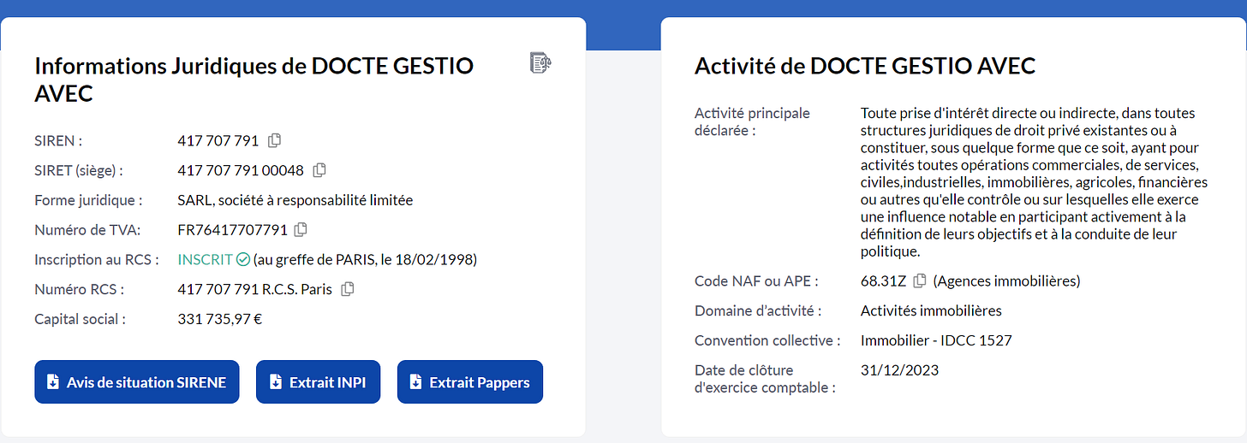This screenshot has width=1247, height=443.
Task: Copy the SIREN number 417 707 791
Action: pos(275,140)
